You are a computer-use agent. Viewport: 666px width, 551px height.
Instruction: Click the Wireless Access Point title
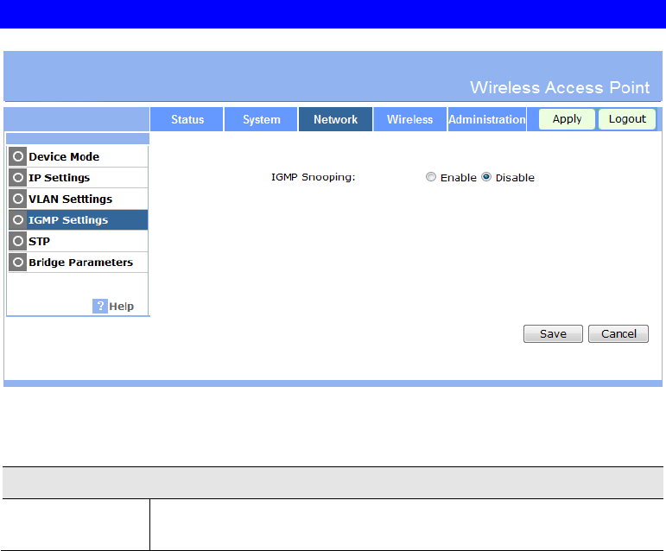(x=560, y=87)
